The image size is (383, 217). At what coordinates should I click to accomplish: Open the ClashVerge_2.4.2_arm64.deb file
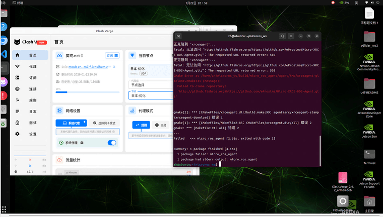pyautogui.click(x=343, y=182)
